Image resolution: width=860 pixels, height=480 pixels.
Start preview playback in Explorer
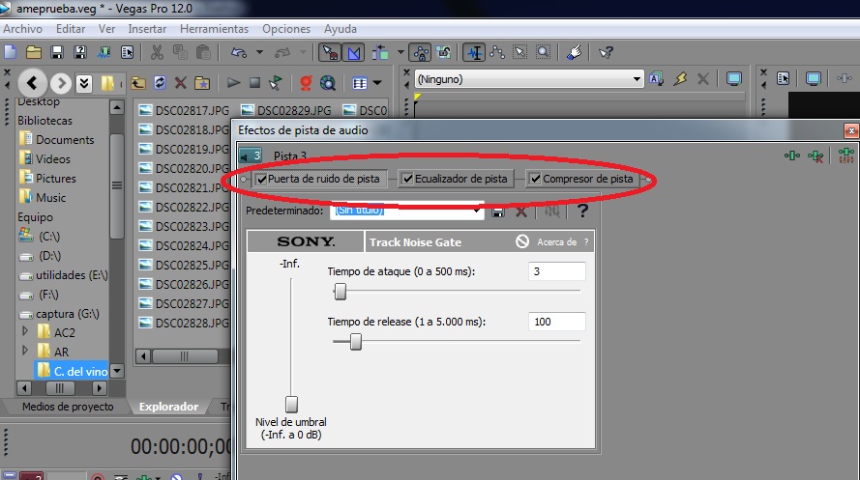(234, 83)
